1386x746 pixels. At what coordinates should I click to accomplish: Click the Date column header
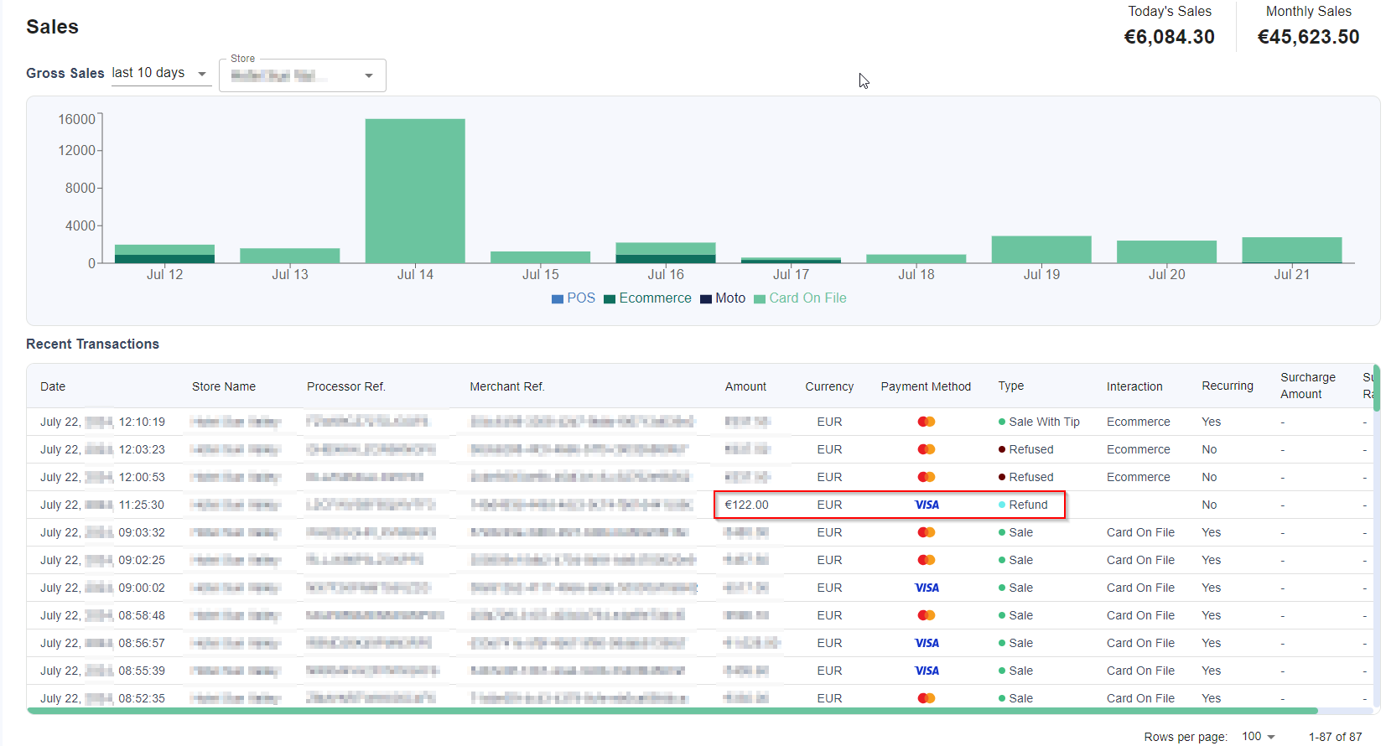(x=53, y=386)
